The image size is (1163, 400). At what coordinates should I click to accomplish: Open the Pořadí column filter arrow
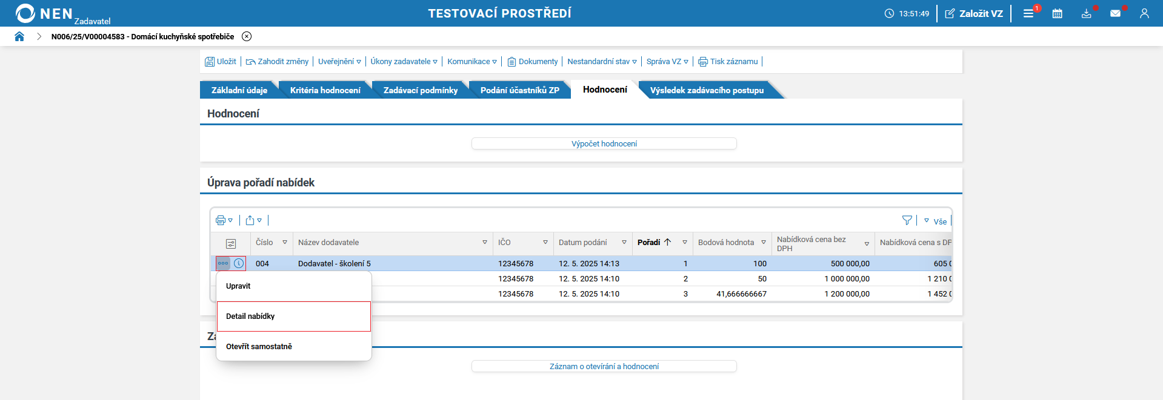685,242
